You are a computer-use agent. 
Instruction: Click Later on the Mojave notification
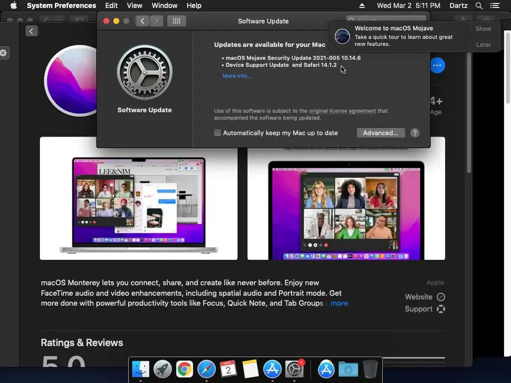[483, 44]
